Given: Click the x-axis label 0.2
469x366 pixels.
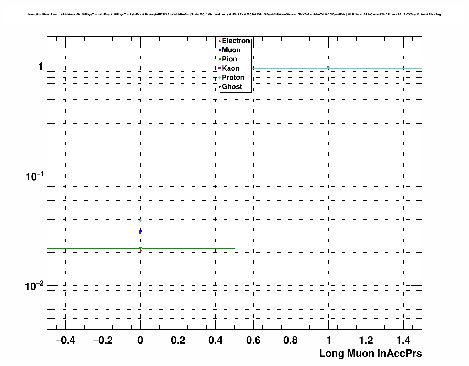Looking at the screenshot, I should click(178, 340).
